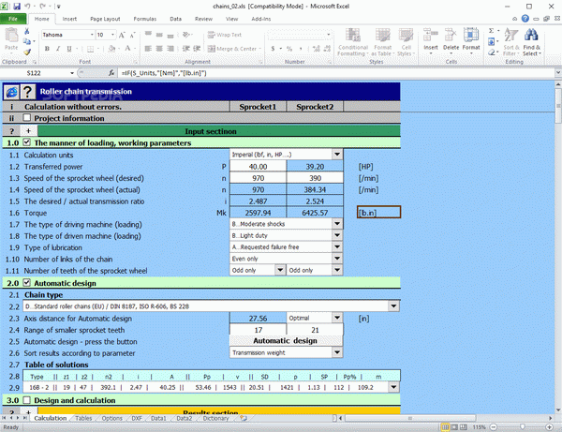Viewport: 562px width, 432px height.
Task: Open the Type of lubrication dropdown
Action: point(337,246)
